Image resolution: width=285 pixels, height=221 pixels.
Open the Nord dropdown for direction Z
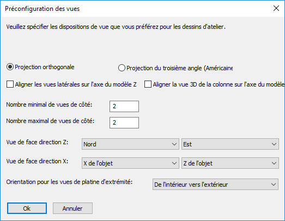pyautogui.click(x=130, y=144)
